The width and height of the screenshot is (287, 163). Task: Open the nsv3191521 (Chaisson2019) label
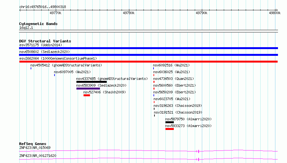coord(178,112)
